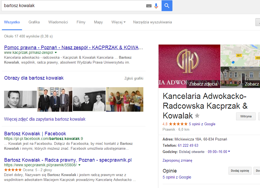
Task: Open the black-and-white group of three thumbnail
Action: [x=89, y=99]
